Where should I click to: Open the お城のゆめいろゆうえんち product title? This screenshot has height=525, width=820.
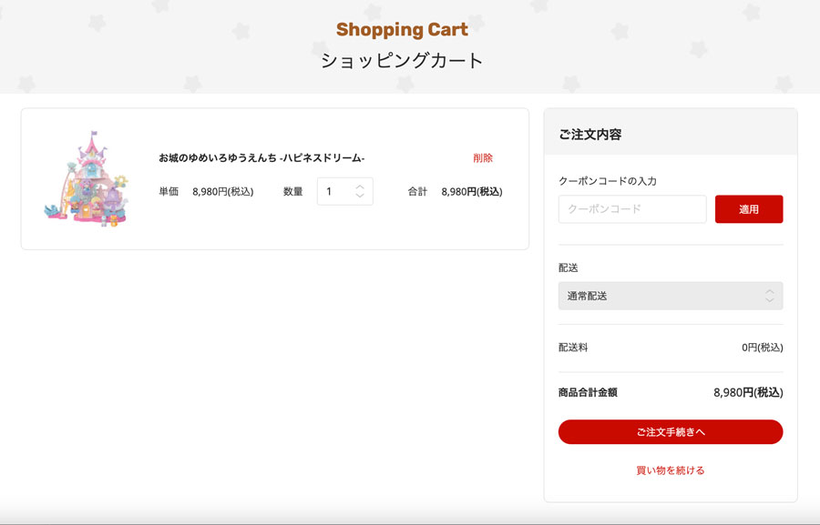(261, 157)
